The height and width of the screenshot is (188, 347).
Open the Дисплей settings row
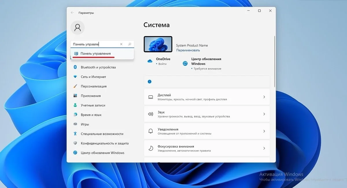tap(207, 97)
